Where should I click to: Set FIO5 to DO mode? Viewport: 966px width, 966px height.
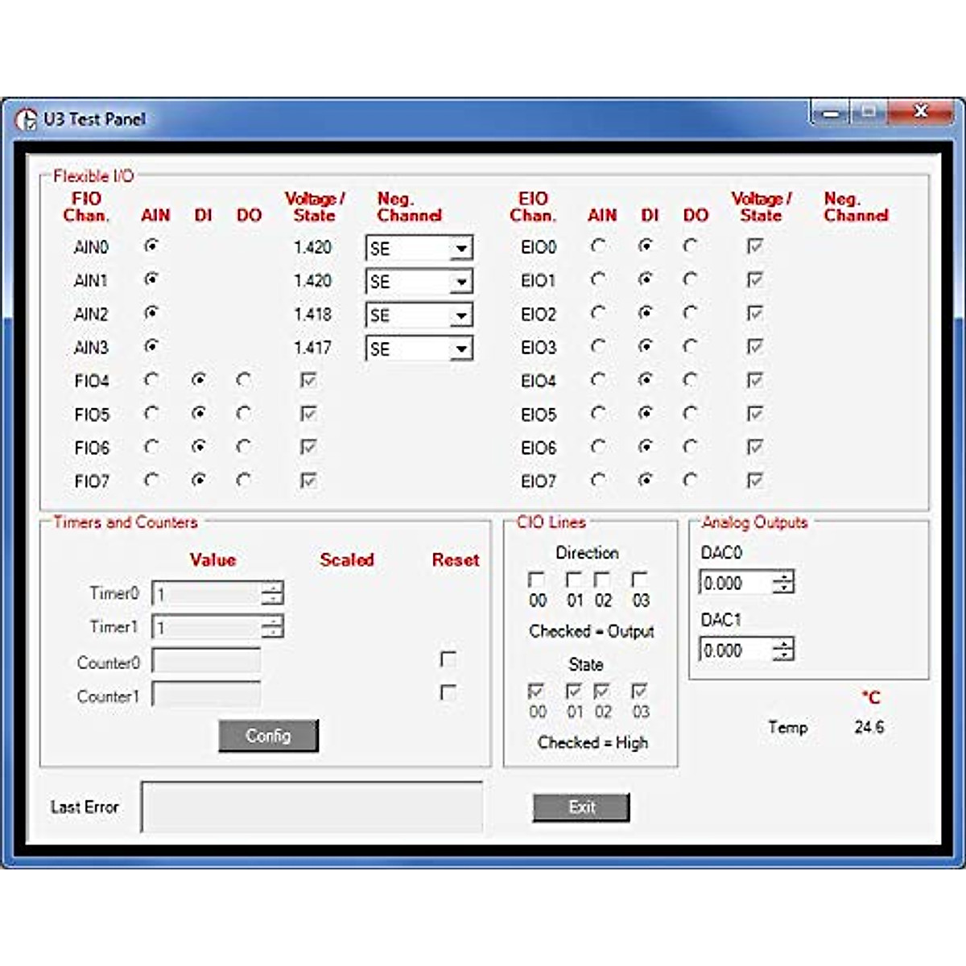[244, 414]
